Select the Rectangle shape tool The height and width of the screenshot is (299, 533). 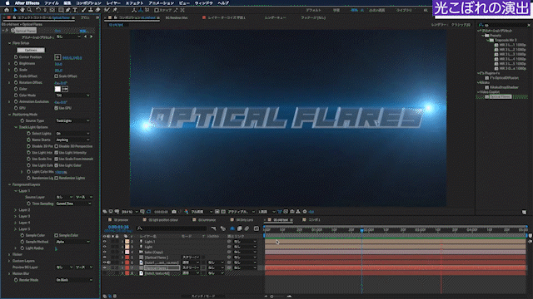coord(61,10)
